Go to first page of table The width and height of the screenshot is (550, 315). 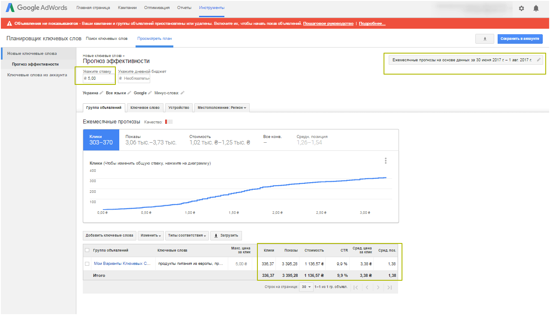[x=356, y=287]
